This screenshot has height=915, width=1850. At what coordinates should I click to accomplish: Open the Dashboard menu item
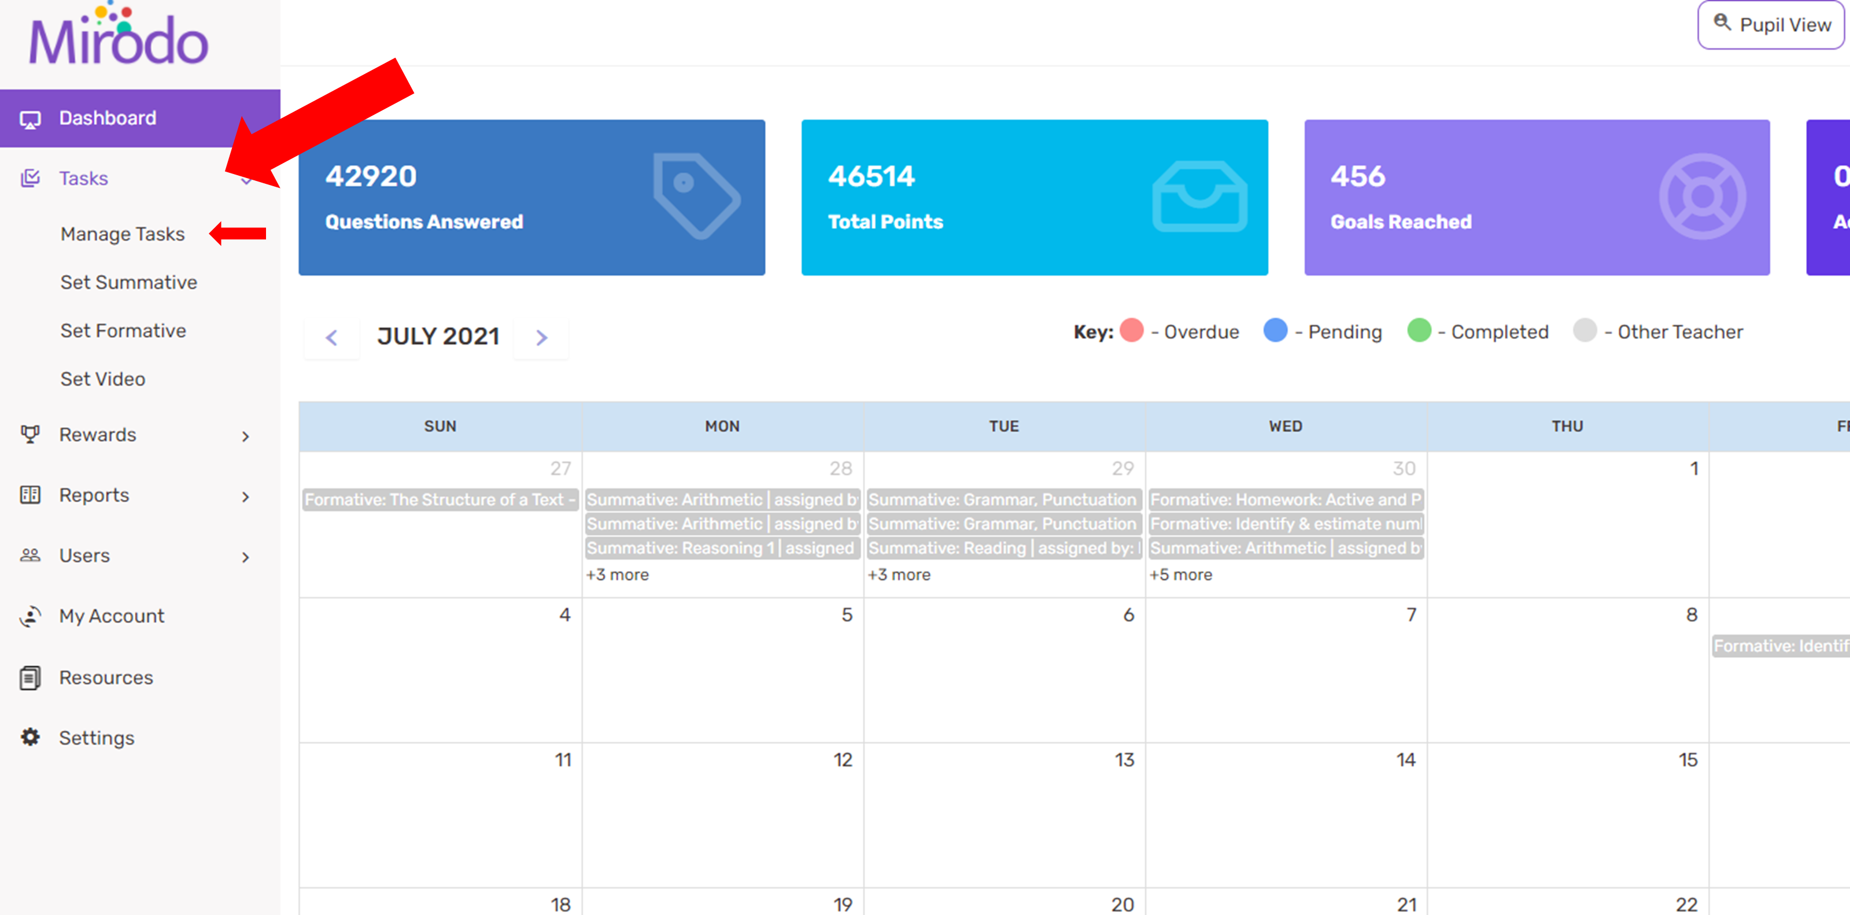pos(140,118)
